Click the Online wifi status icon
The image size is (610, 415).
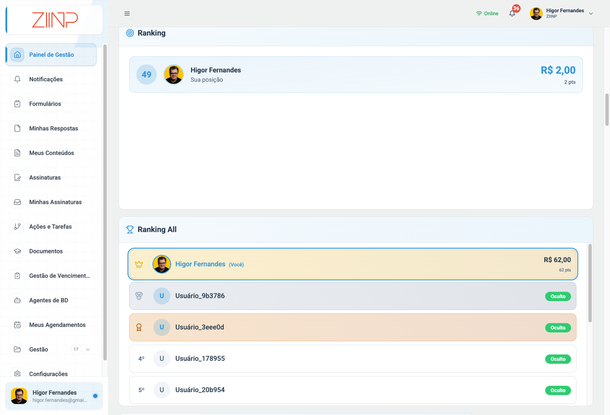tap(479, 14)
